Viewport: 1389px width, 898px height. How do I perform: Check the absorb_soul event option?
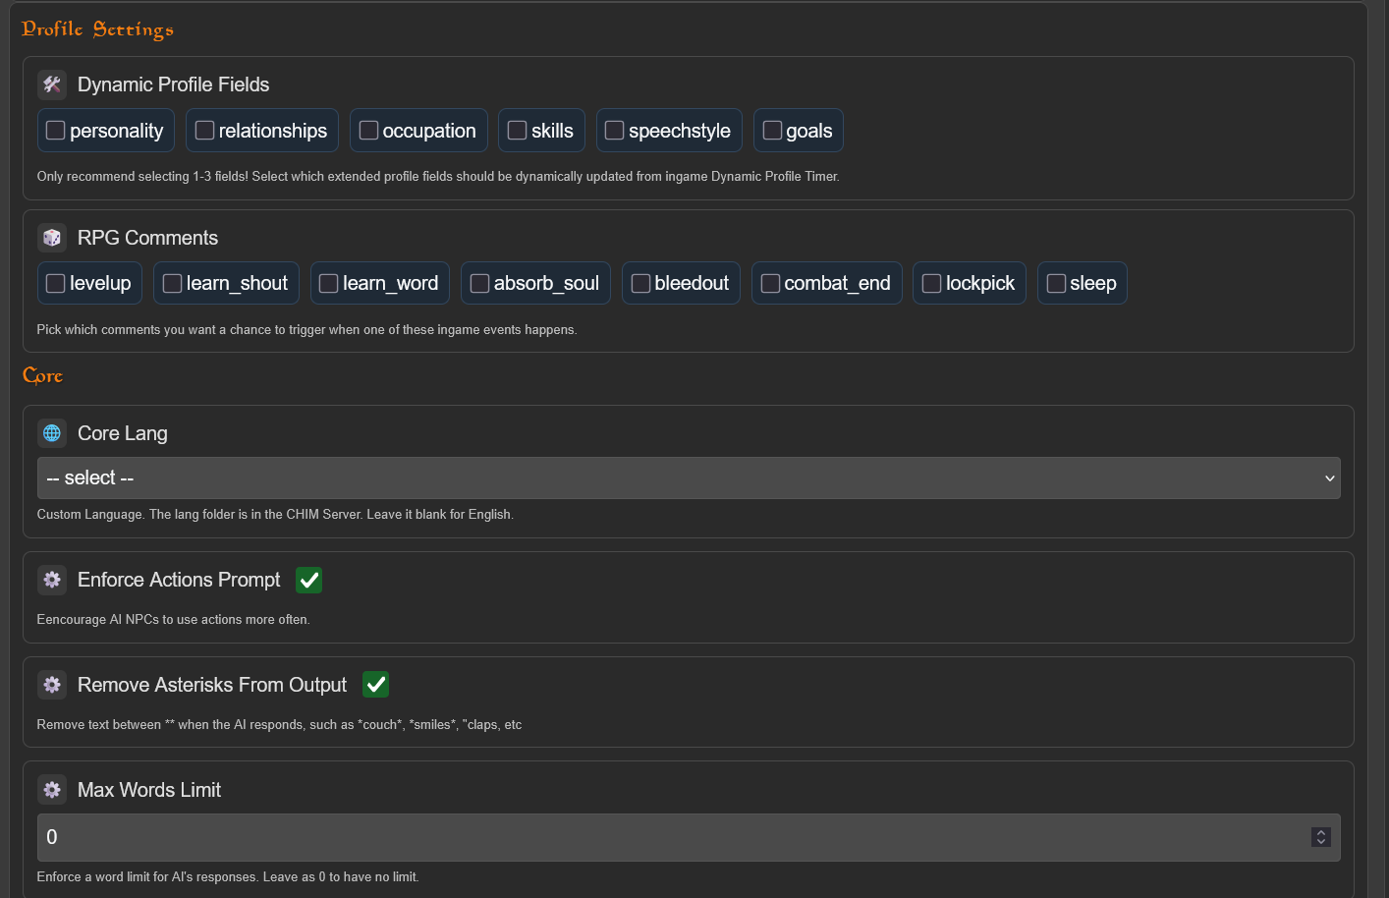point(479,283)
